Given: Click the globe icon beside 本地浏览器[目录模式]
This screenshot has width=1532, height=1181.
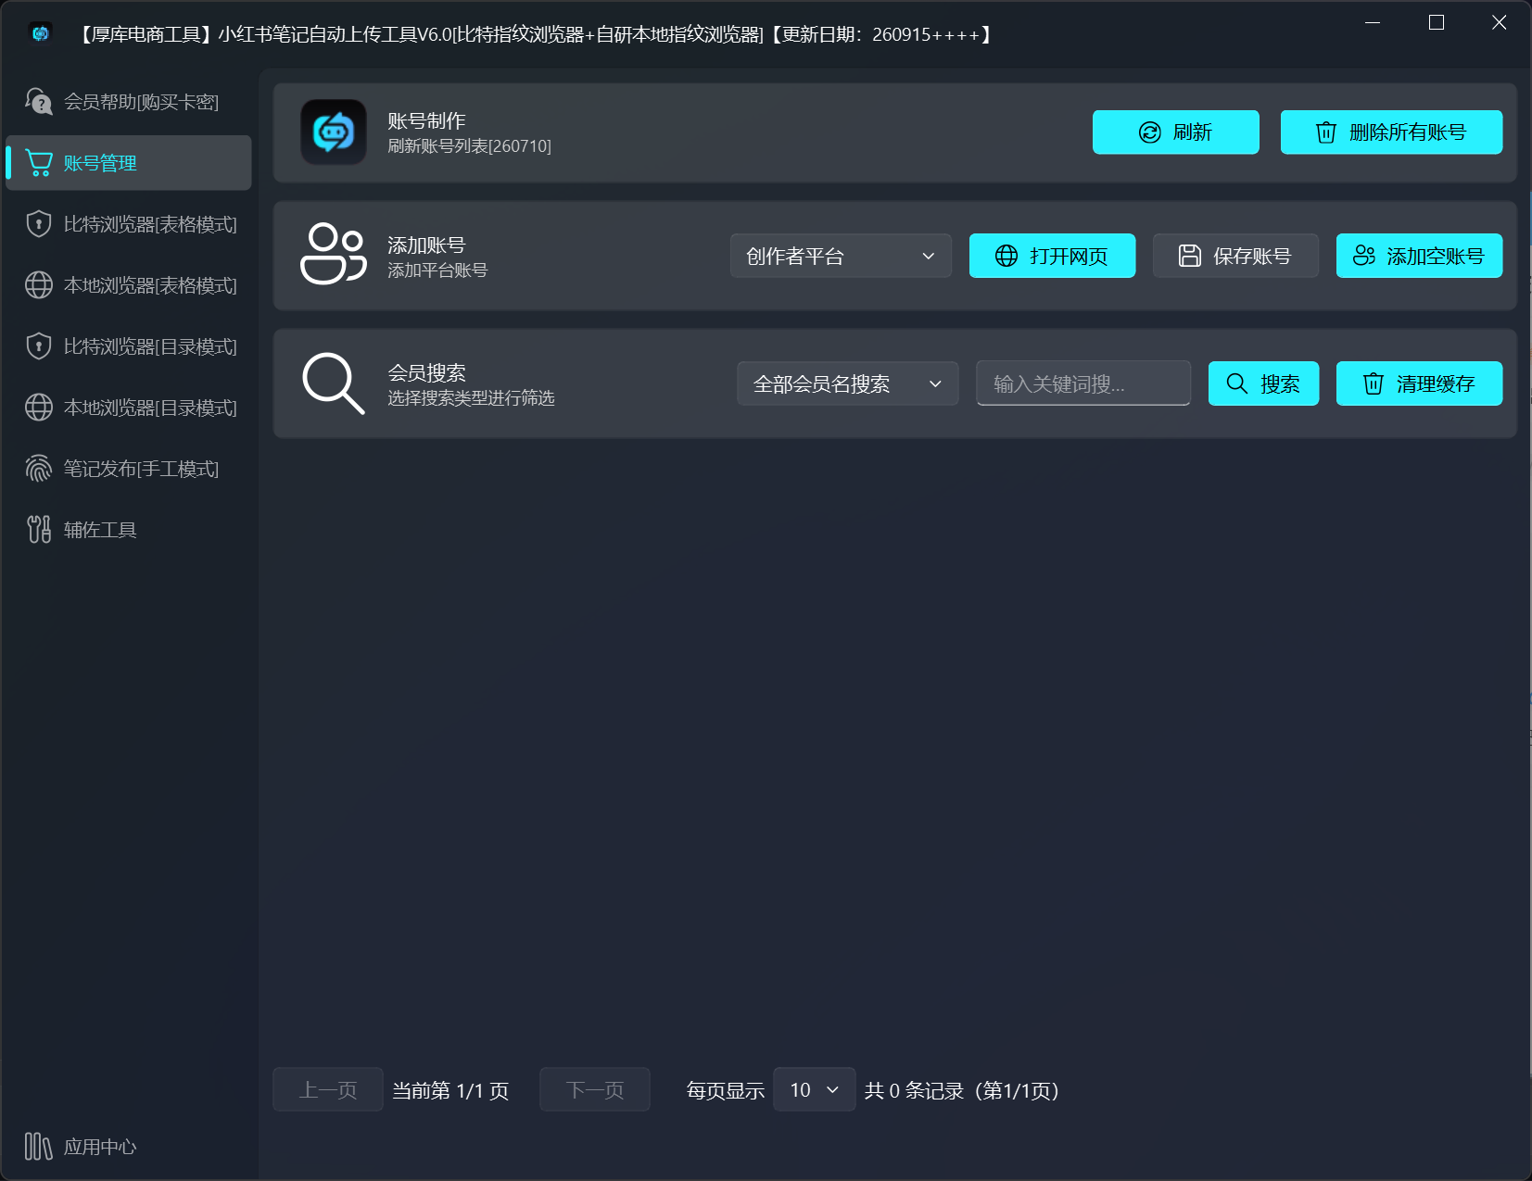Looking at the screenshot, I should (x=39, y=408).
